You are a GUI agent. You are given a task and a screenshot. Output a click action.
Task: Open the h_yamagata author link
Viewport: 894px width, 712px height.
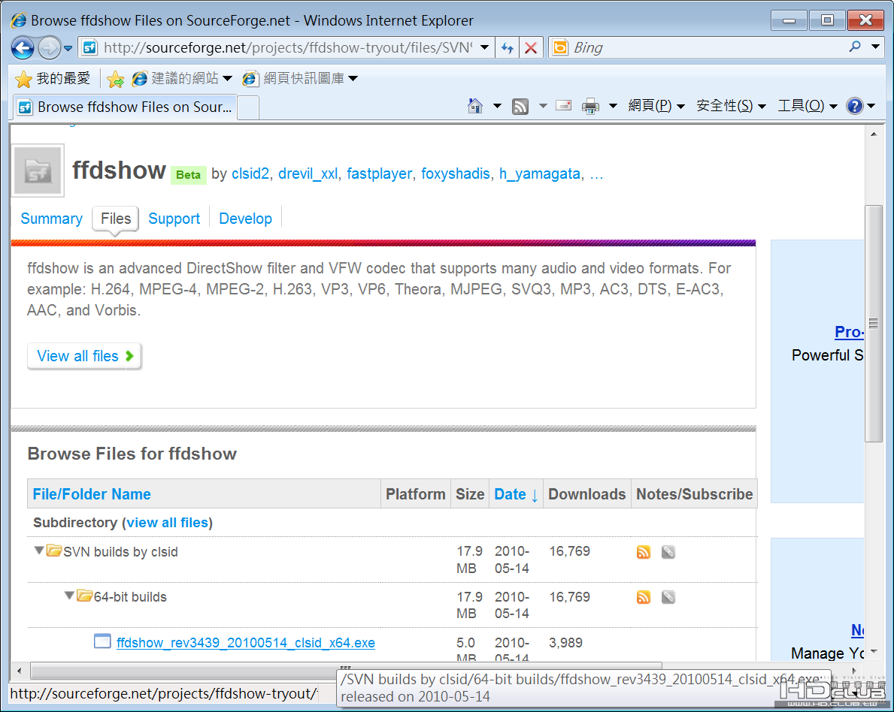[539, 173]
